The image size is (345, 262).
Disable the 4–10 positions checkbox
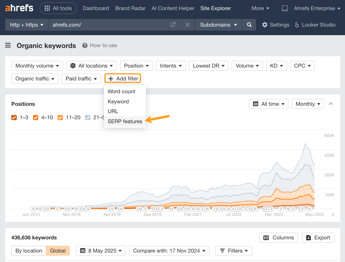(x=36, y=117)
